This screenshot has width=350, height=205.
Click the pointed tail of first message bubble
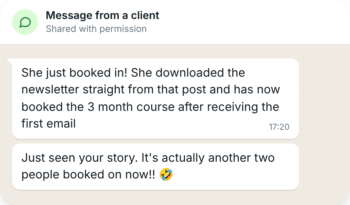click(x=9, y=61)
